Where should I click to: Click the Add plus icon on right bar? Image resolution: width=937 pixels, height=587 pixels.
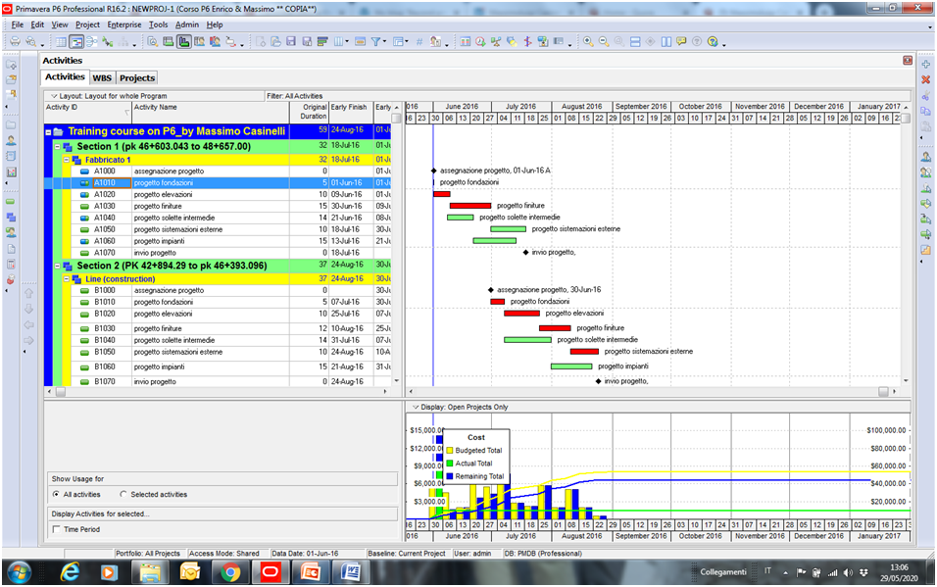pos(925,64)
